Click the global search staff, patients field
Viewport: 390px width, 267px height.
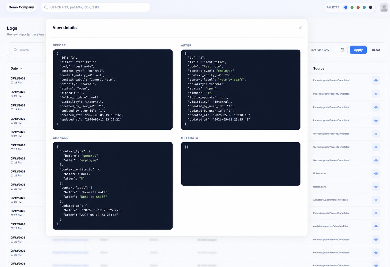point(96,7)
